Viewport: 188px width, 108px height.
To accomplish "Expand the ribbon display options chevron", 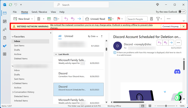I will click(184, 21).
